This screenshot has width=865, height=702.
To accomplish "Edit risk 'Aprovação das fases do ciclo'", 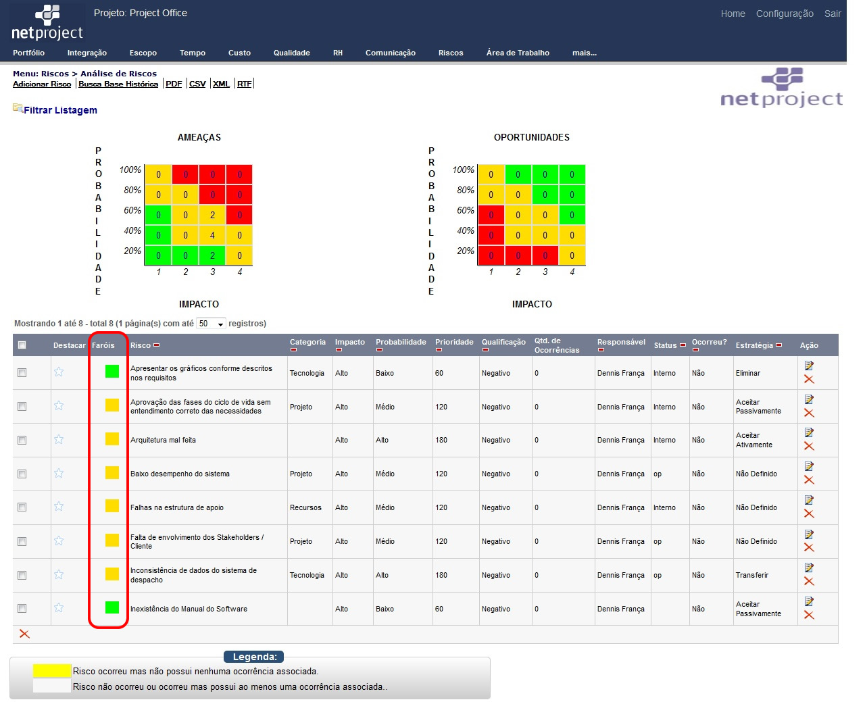I will [x=809, y=399].
